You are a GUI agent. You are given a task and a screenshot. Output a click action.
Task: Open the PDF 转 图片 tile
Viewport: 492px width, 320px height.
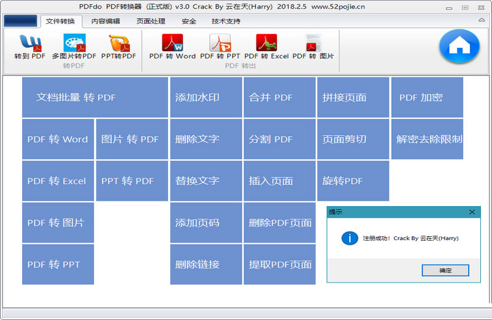pos(58,223)
